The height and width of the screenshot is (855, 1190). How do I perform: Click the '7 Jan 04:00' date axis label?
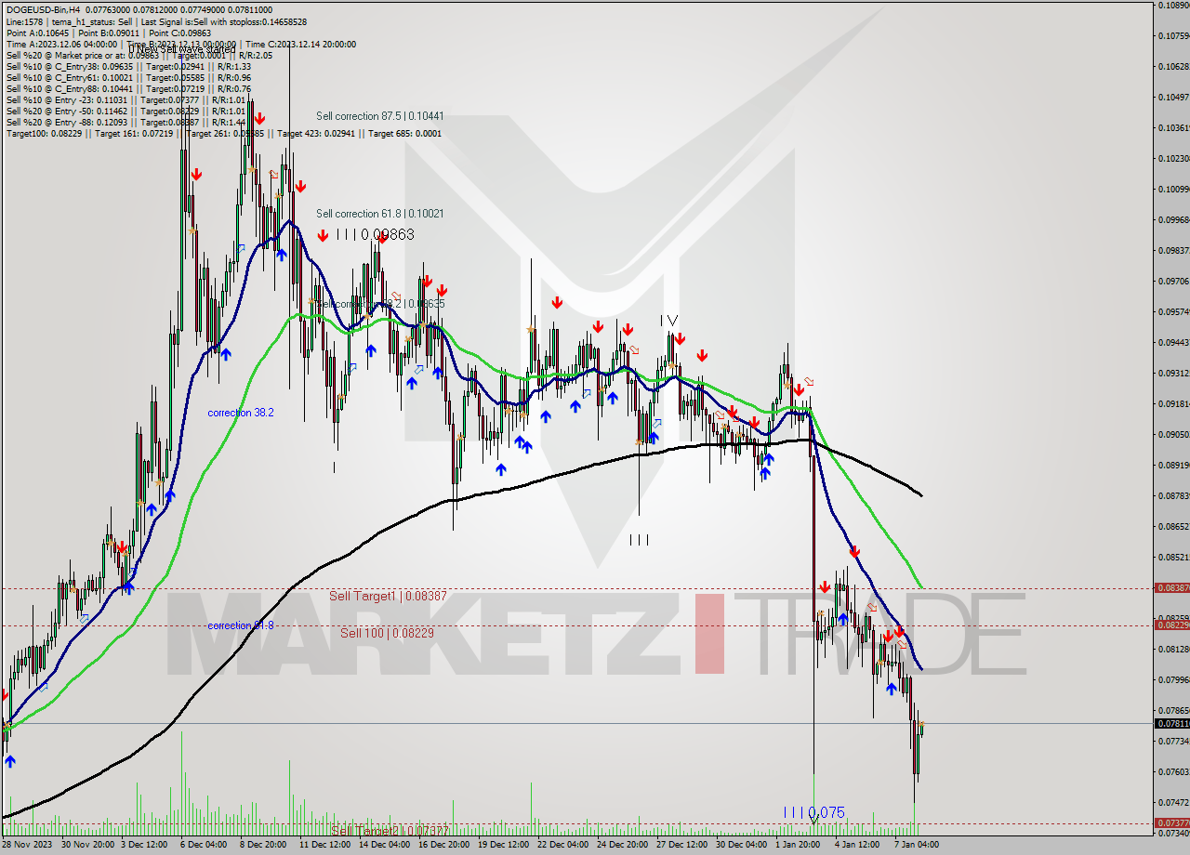pos(917,845)
